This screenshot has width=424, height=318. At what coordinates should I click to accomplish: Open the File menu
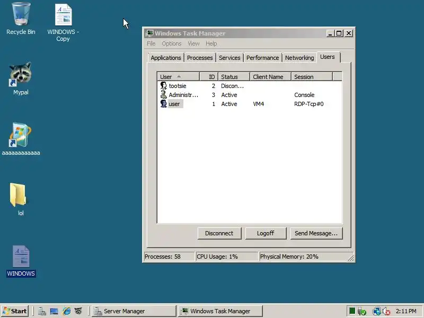click(151, 43)
